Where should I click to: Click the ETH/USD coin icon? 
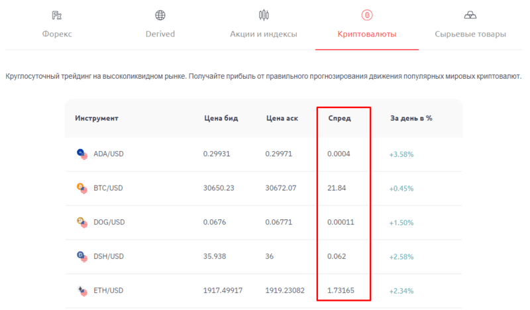pyautogui.click(x=81, y=291)
